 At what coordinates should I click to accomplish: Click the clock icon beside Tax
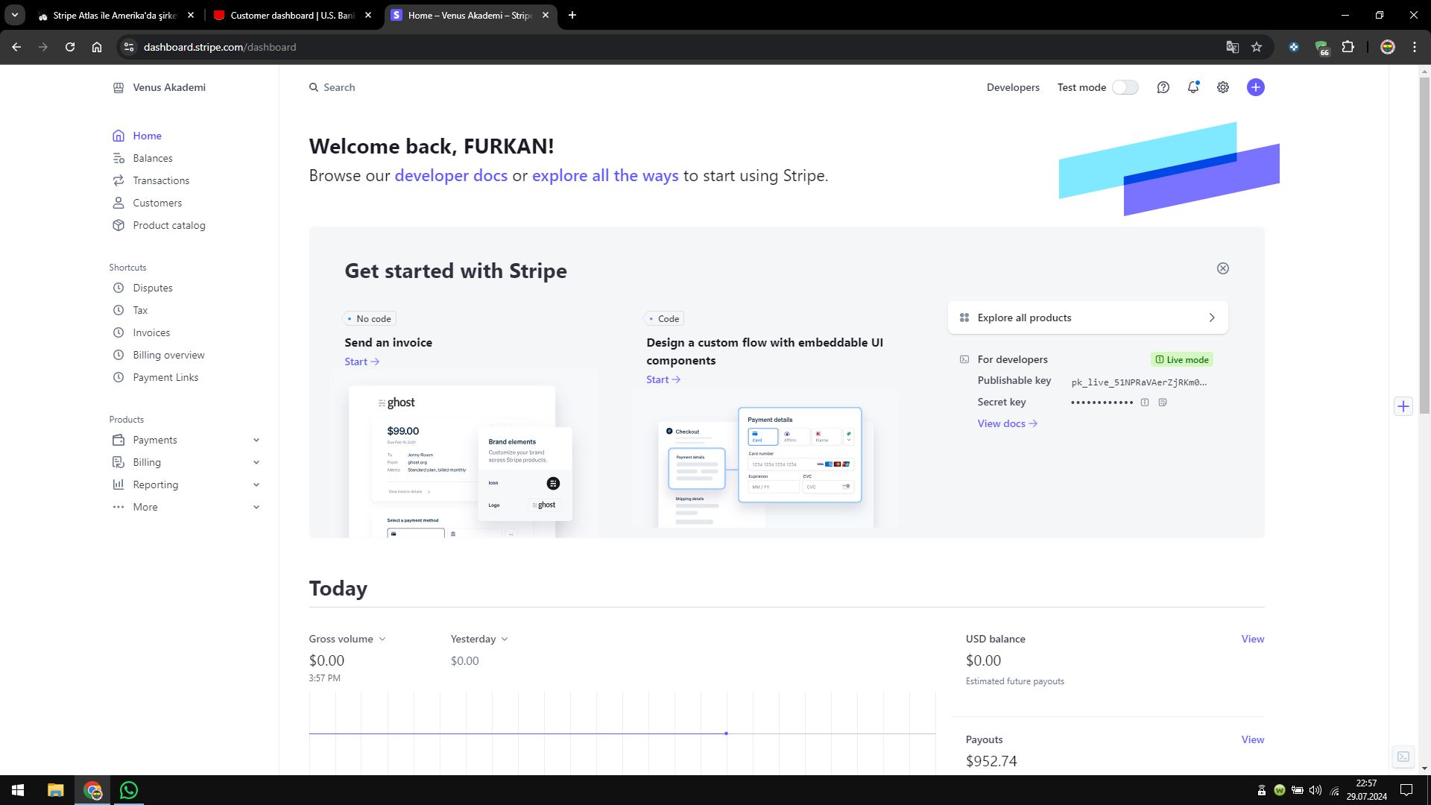pos(118,310)
